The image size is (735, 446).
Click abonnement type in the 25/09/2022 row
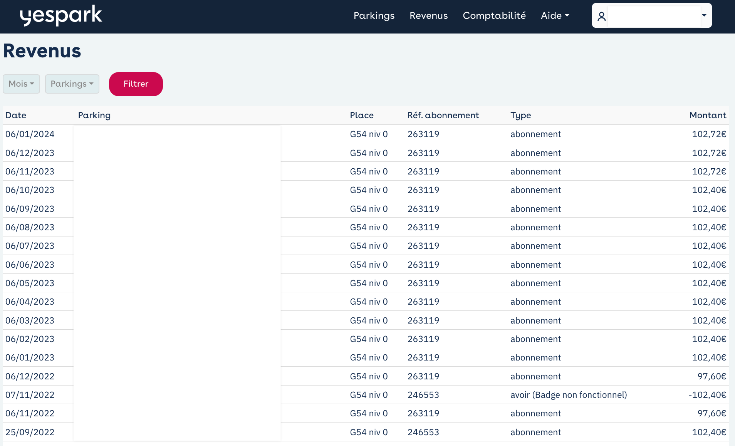[x=535, y=432]
